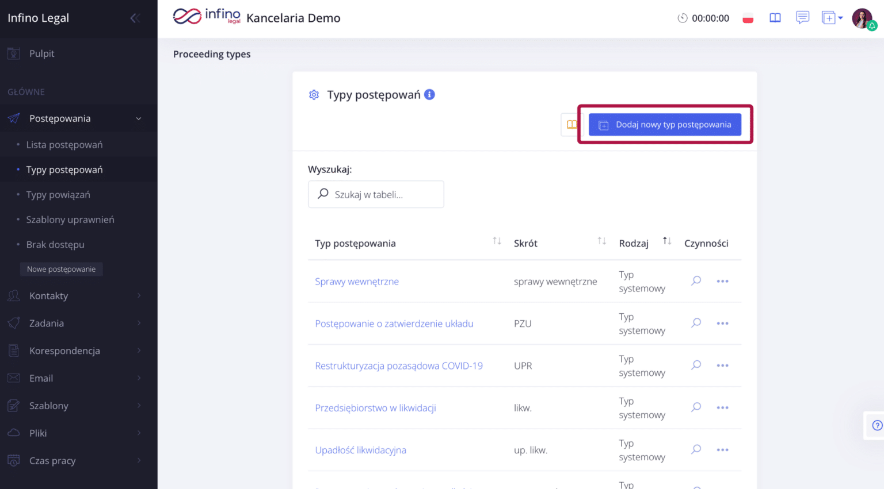Expand the Czas pracy sidebar menu
Screen dimensions: 884x489
tap(79, 461)
